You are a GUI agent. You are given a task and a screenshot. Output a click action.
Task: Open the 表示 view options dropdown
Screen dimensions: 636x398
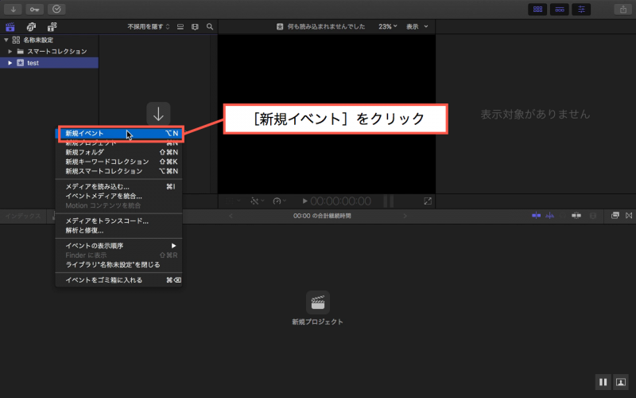pyautogui.click(x=417, y=26)
